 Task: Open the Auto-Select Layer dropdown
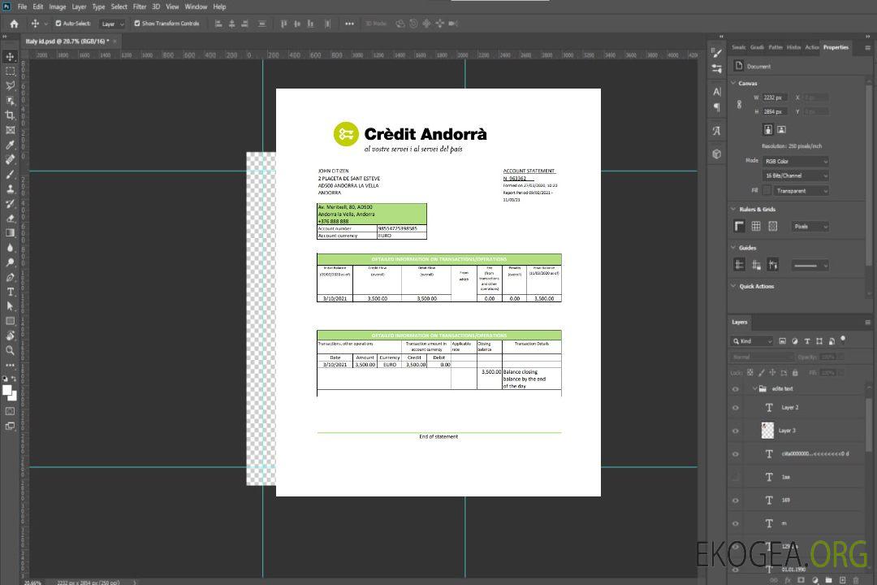[112, 24]
